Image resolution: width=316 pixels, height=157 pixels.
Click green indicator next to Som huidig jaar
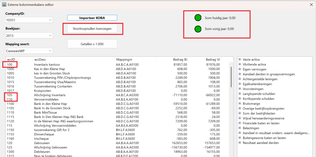pos(198,18)
